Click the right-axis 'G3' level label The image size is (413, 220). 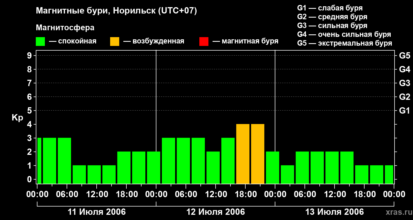[x=405, y=83]
